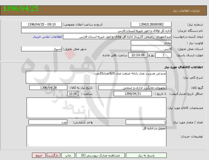The image size is (209, 160).
Task: Open مشاهده مدارک پیوستی (0) button
Action: pyautogui.click(x=100, y=155)
